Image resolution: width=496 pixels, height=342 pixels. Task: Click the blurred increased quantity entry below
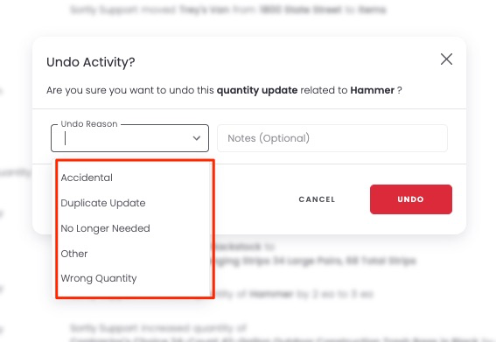point(158,328)
